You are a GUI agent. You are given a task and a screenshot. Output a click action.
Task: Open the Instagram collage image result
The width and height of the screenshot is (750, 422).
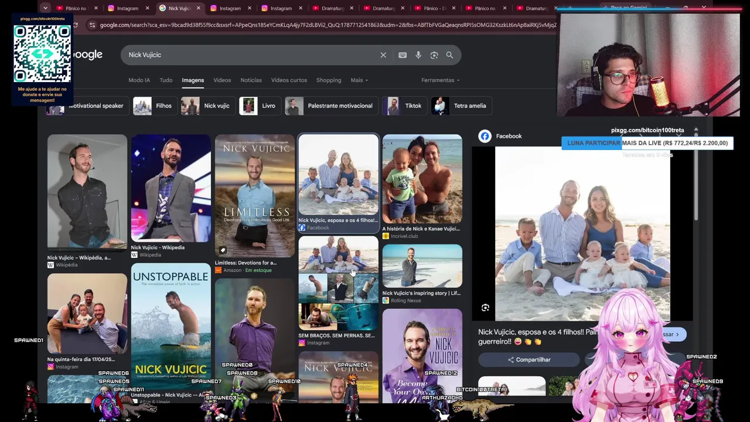(x=339, y=283)
